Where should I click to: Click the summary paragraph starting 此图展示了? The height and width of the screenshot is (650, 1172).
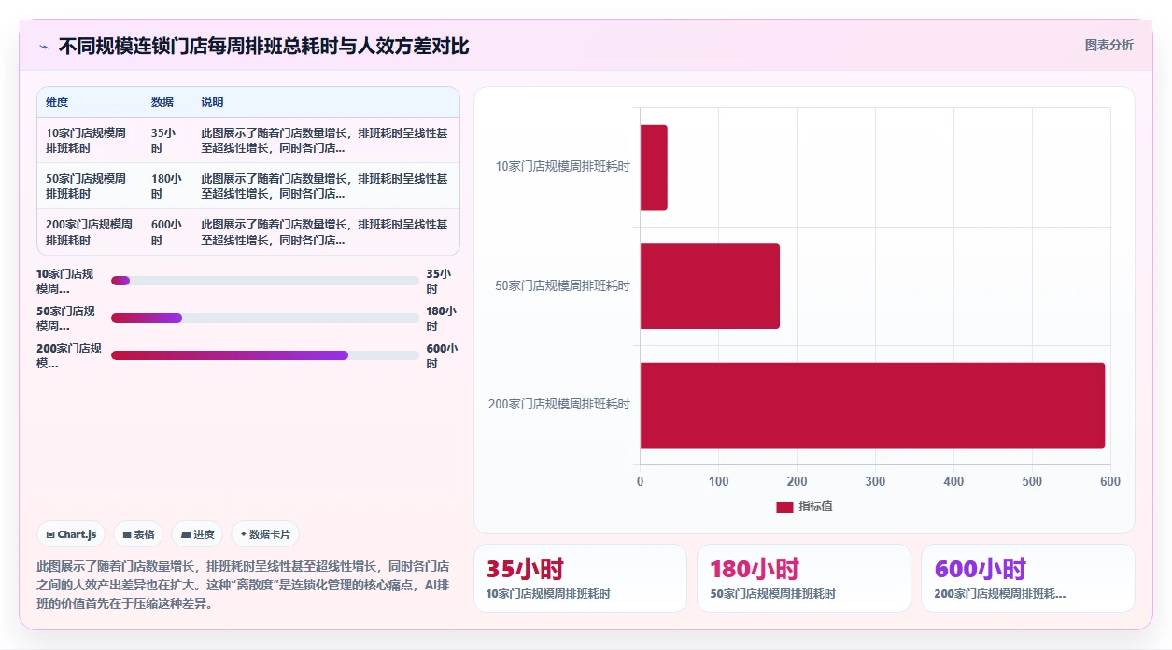click(243, 585)
